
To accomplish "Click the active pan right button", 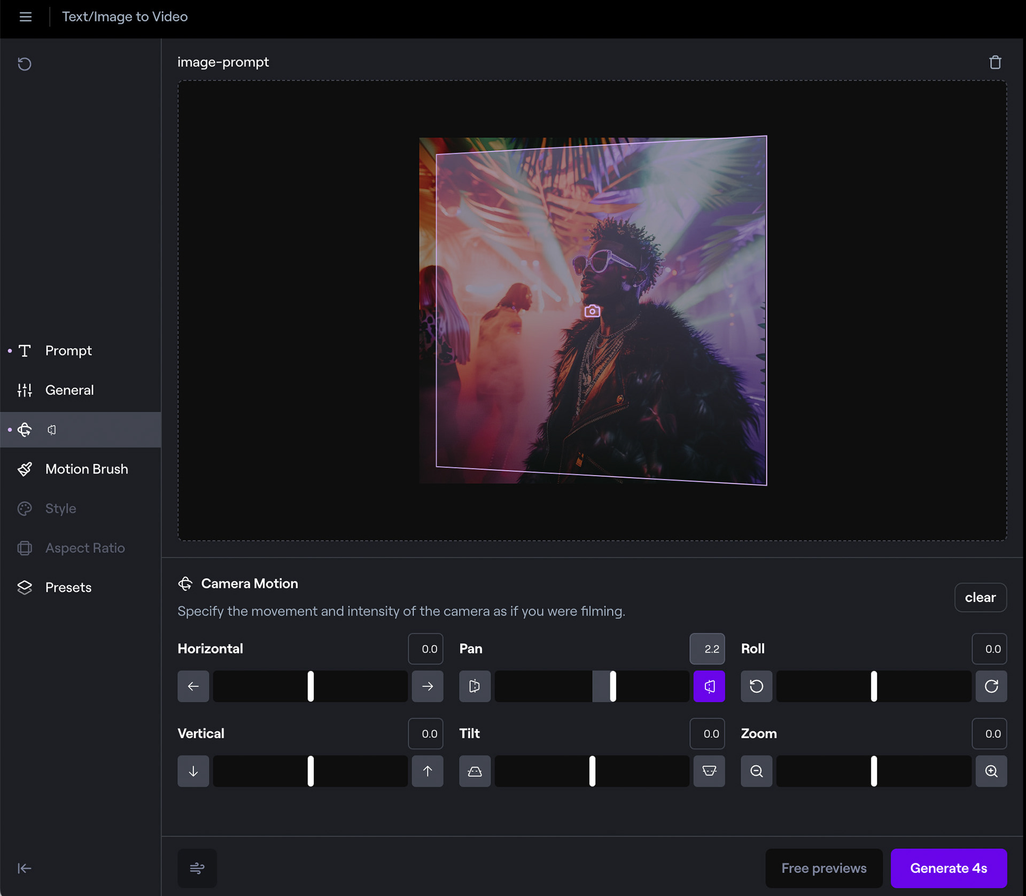I will [709, 686].
